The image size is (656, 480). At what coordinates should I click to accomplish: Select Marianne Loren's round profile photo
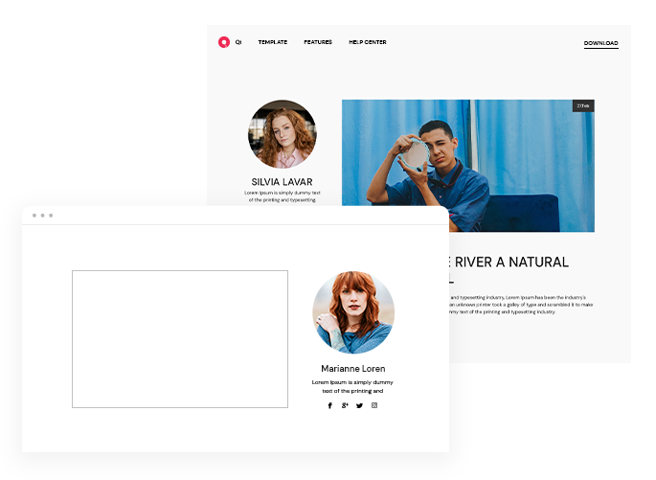[x=353, y=312]
